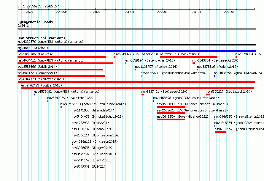Open dgv4518n152 (Chaisson2019) entry
Image resolution: width=264 pixels, height=181 pixels.
click(x=95, y=141)
